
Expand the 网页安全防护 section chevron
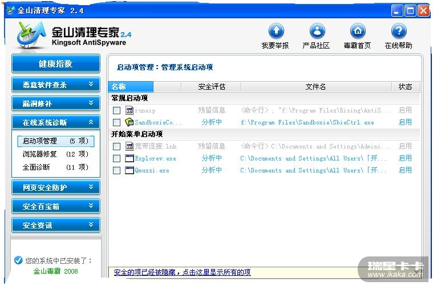[x=91, y=187]
